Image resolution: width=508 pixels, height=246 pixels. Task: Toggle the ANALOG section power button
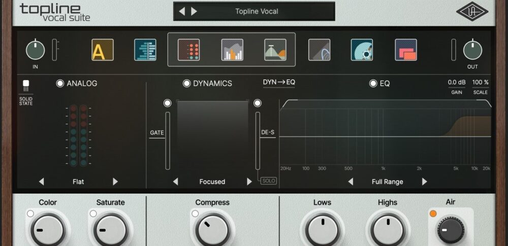(60, 84)
